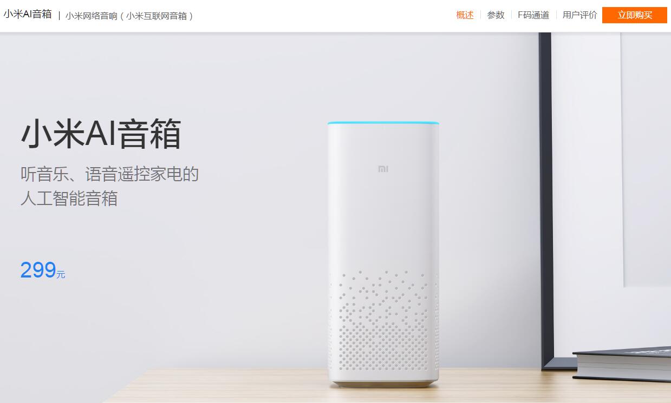This screenshot has width=671, height=403.
Task: Open the 参数 tab
Action: (x=496, y=15)
